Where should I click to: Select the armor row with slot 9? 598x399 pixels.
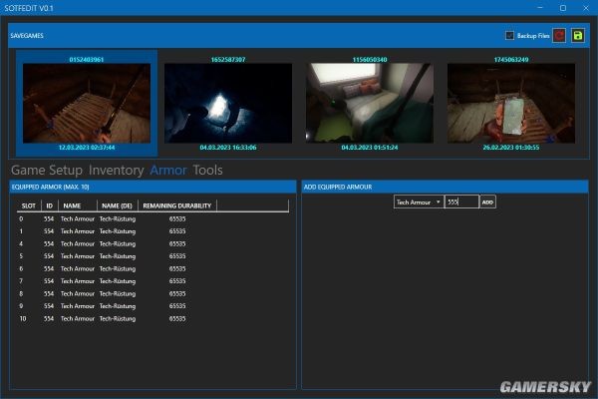152,306
